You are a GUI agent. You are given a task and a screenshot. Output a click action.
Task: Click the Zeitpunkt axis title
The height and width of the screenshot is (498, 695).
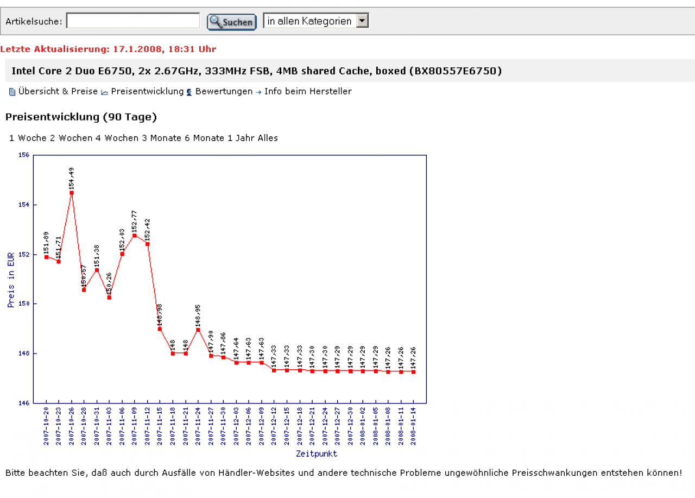pyautogui.click(x=317, y=453)
